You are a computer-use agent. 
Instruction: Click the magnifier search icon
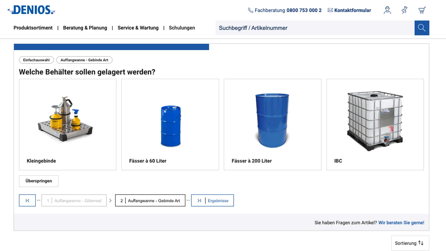pos(422,28)
